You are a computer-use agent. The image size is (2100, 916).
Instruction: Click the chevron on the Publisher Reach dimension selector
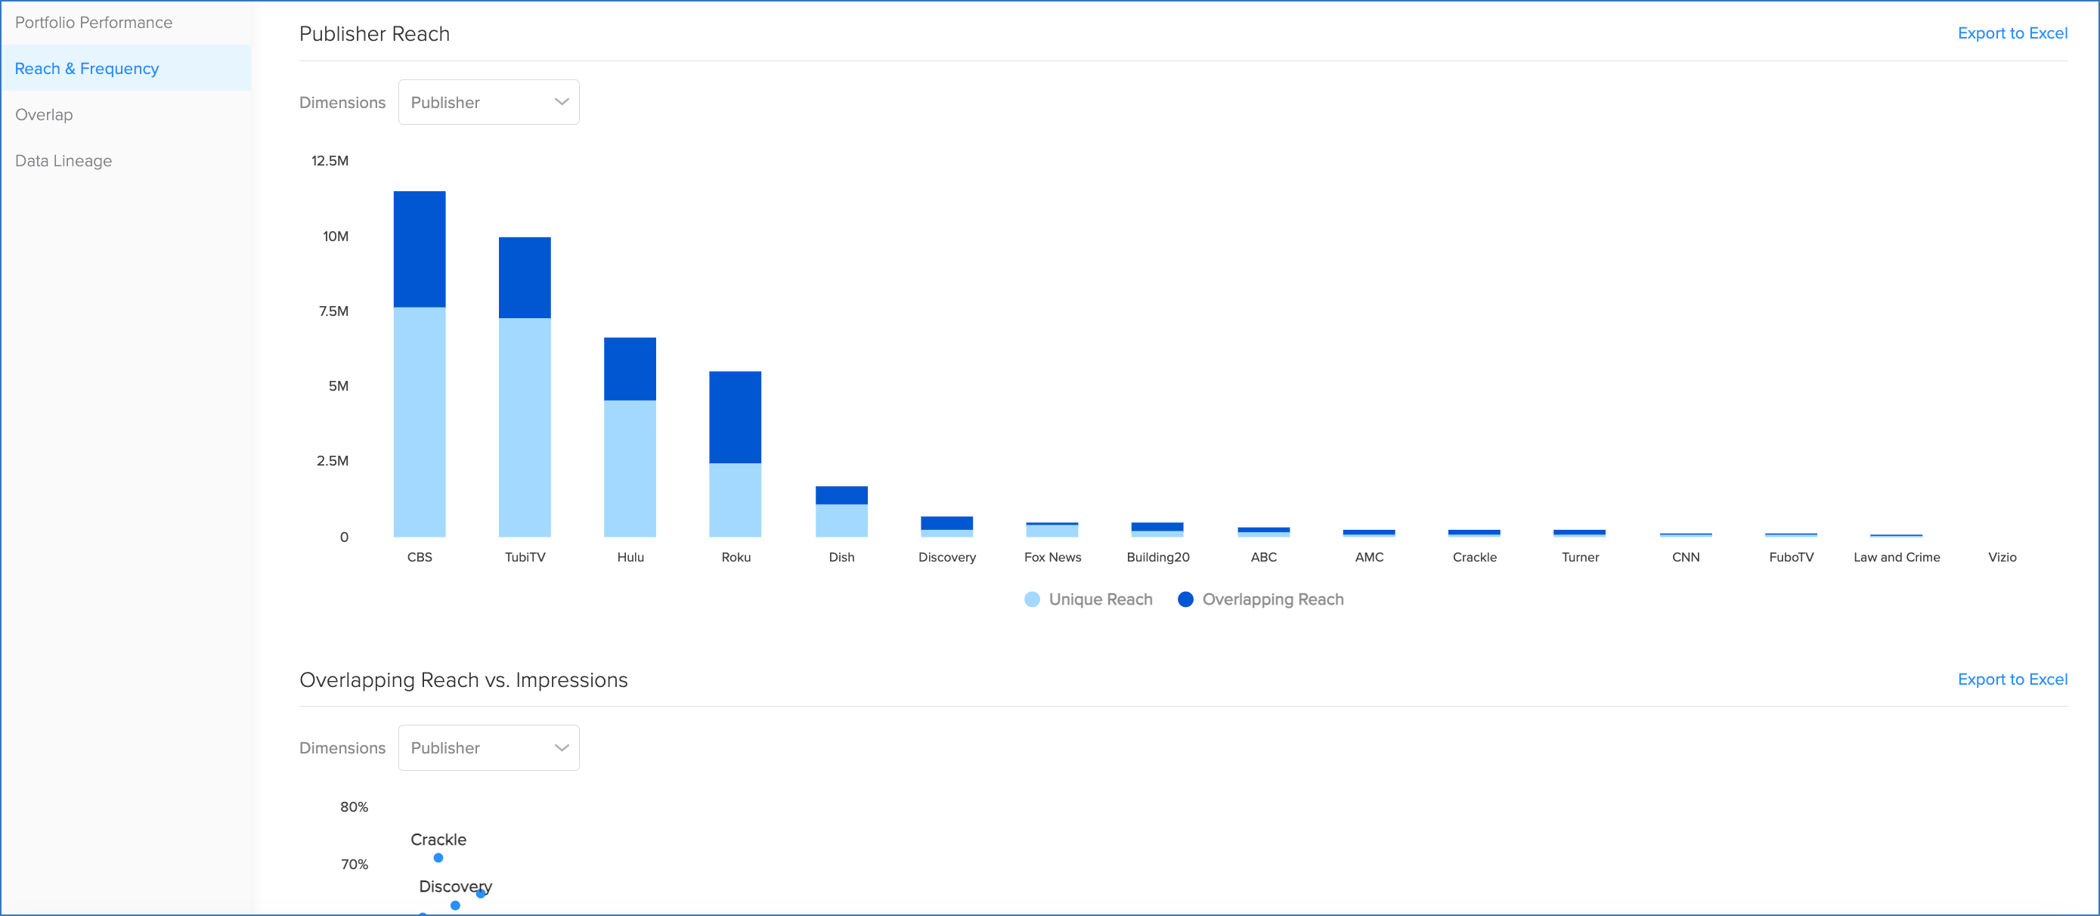click(560, 102)
